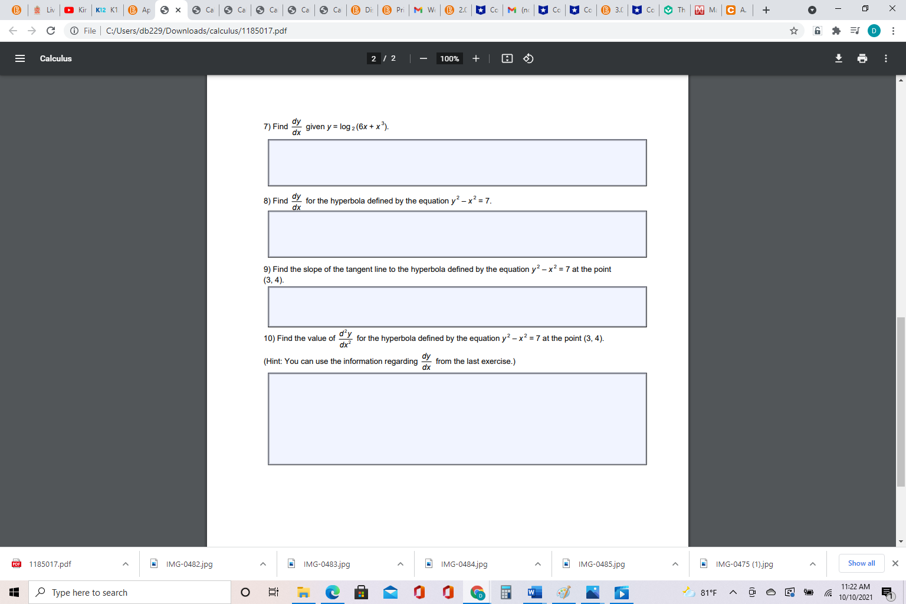This screenshot has height=604, width=906.
Task: Click the 100% zoom level control
Action: click(x=449, y=58)
